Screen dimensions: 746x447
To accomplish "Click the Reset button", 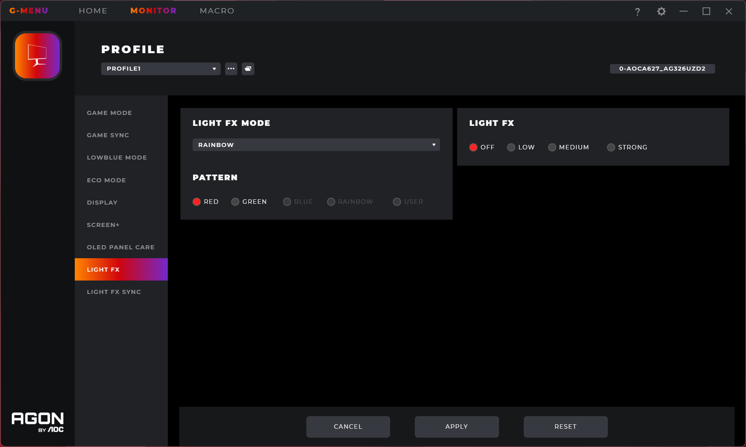I will [x=566, y=427].
